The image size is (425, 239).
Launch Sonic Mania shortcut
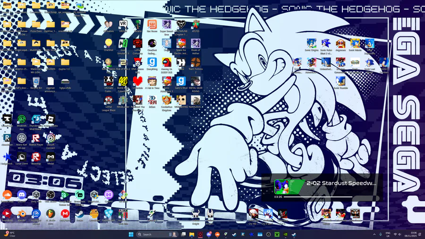click(x=355, y=45)
